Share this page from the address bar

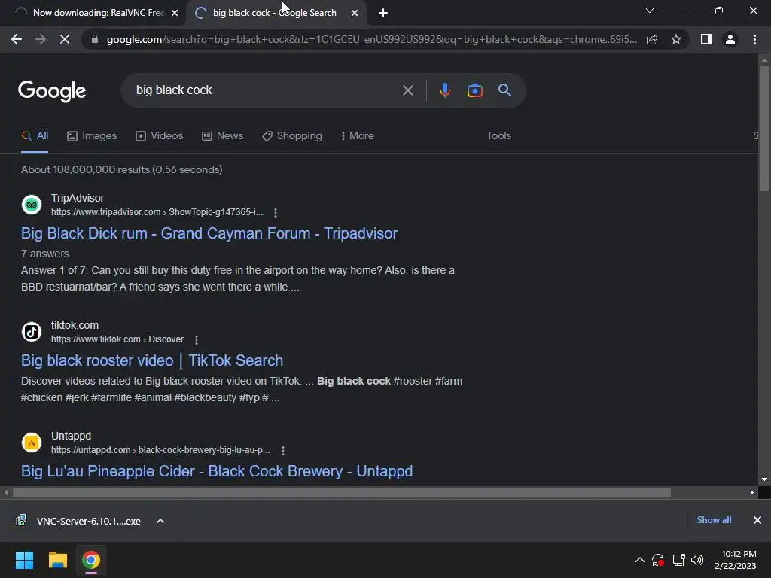pos(652,39)
